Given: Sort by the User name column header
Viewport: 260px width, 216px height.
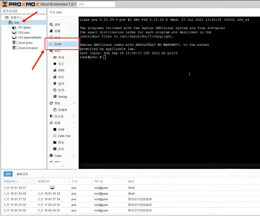Looking at the screenshot, I should tap(109, 181).
